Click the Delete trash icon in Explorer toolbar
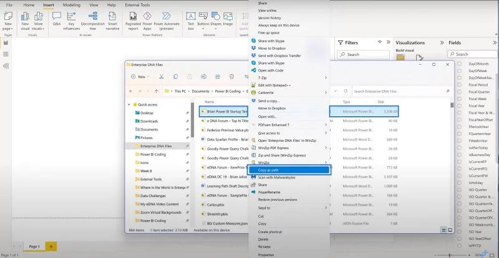This screenshot has height=258, width=499. point(231,76)
